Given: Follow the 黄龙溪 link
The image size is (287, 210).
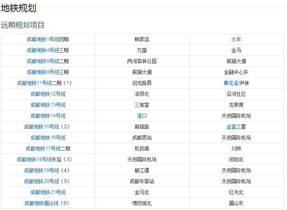Looking at the screenshot, I should (231, 83).
